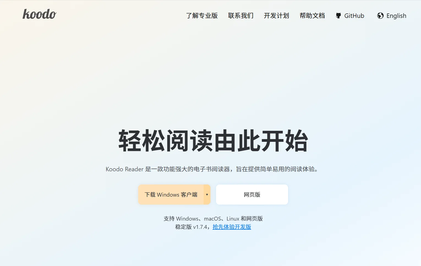The height and width of the screenshot is (266, 421).
Task: Click the koodo logo
Action: pos(39,14)
